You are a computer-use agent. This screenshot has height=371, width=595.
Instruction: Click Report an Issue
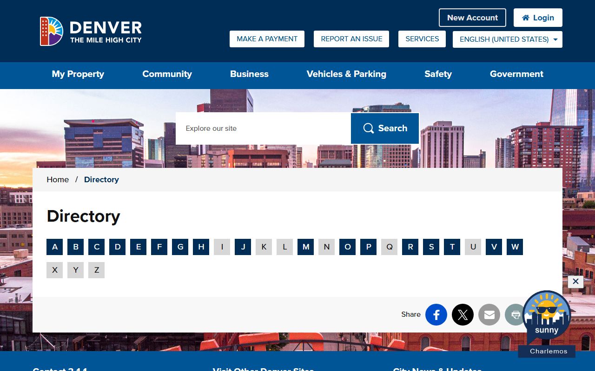(351, 39)
